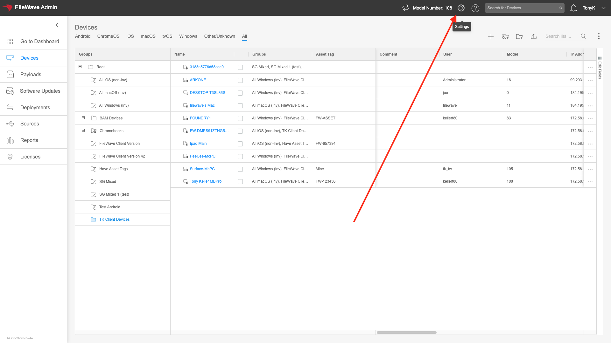Viewport: 611px width, 343px height.
Task: Filter devices by macOS tab
Action: coord(148,36)
